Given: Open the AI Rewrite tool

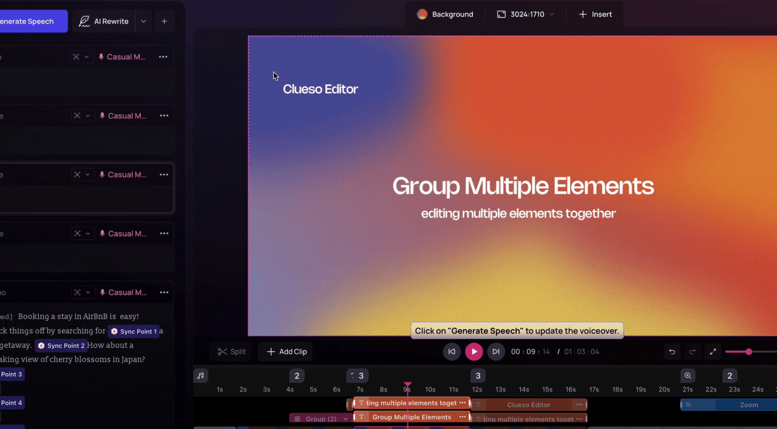Looking at the screenshot, I should [104, 21].
